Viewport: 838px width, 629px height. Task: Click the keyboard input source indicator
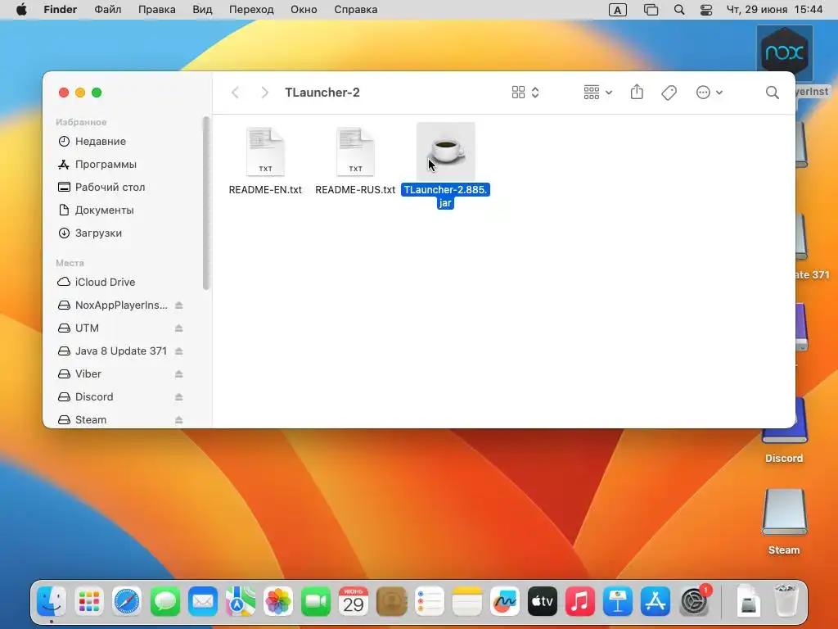coord(617,10)
